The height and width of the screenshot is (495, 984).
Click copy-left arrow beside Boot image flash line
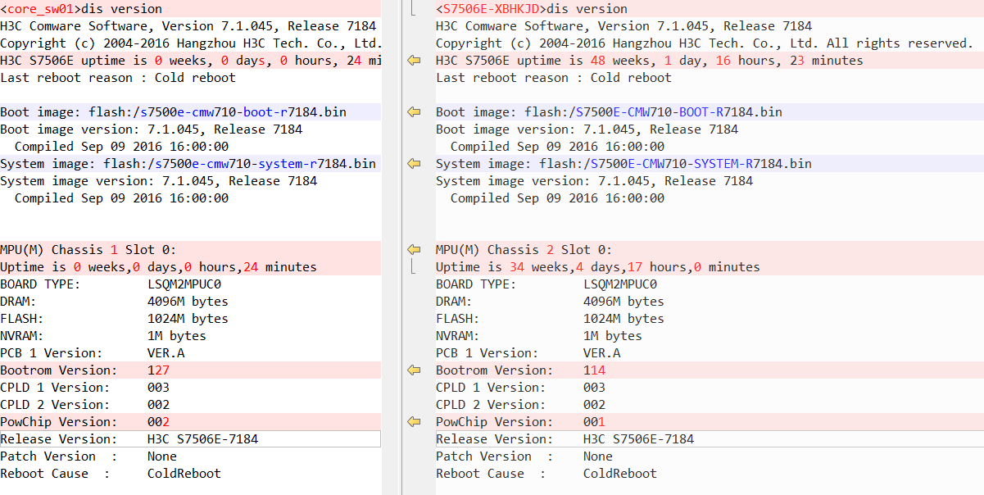coord(414,112)
